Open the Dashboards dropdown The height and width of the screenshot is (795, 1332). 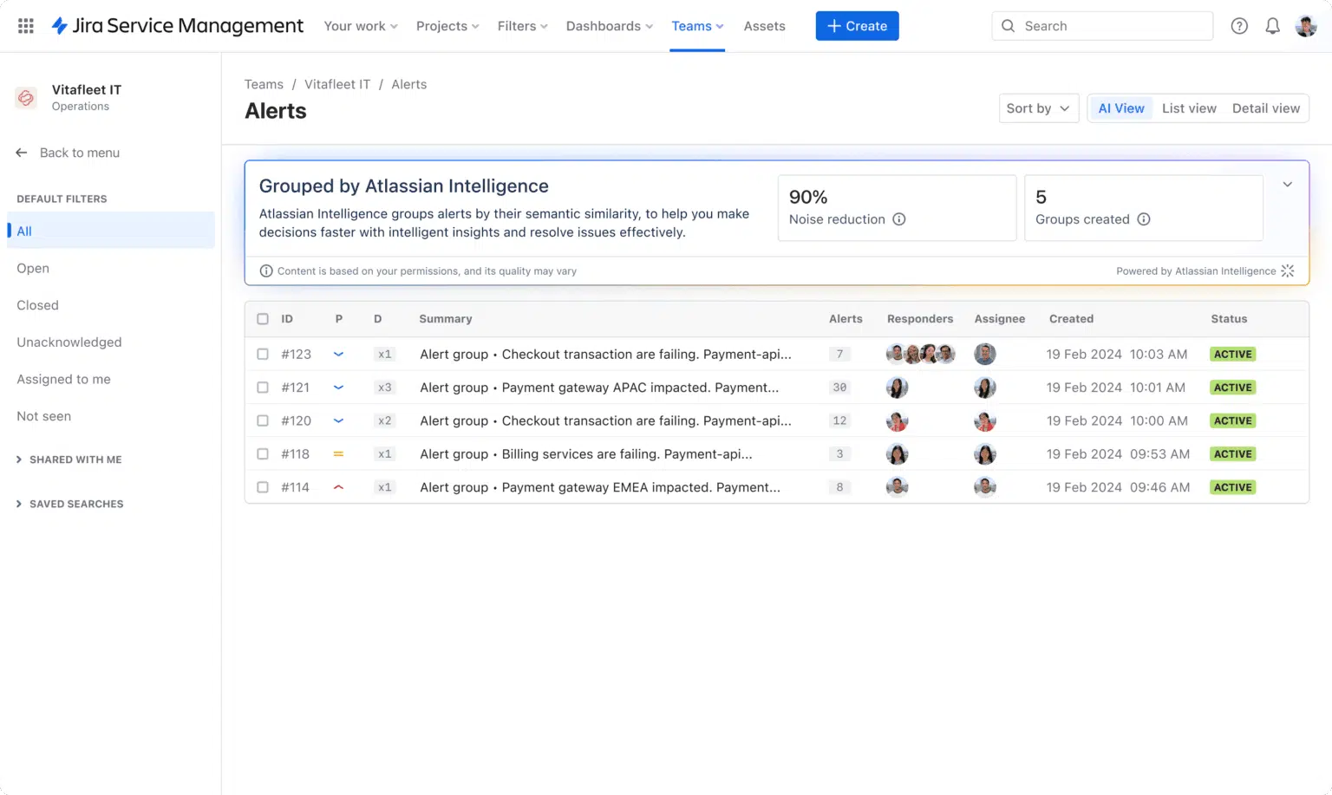(610, 26)
